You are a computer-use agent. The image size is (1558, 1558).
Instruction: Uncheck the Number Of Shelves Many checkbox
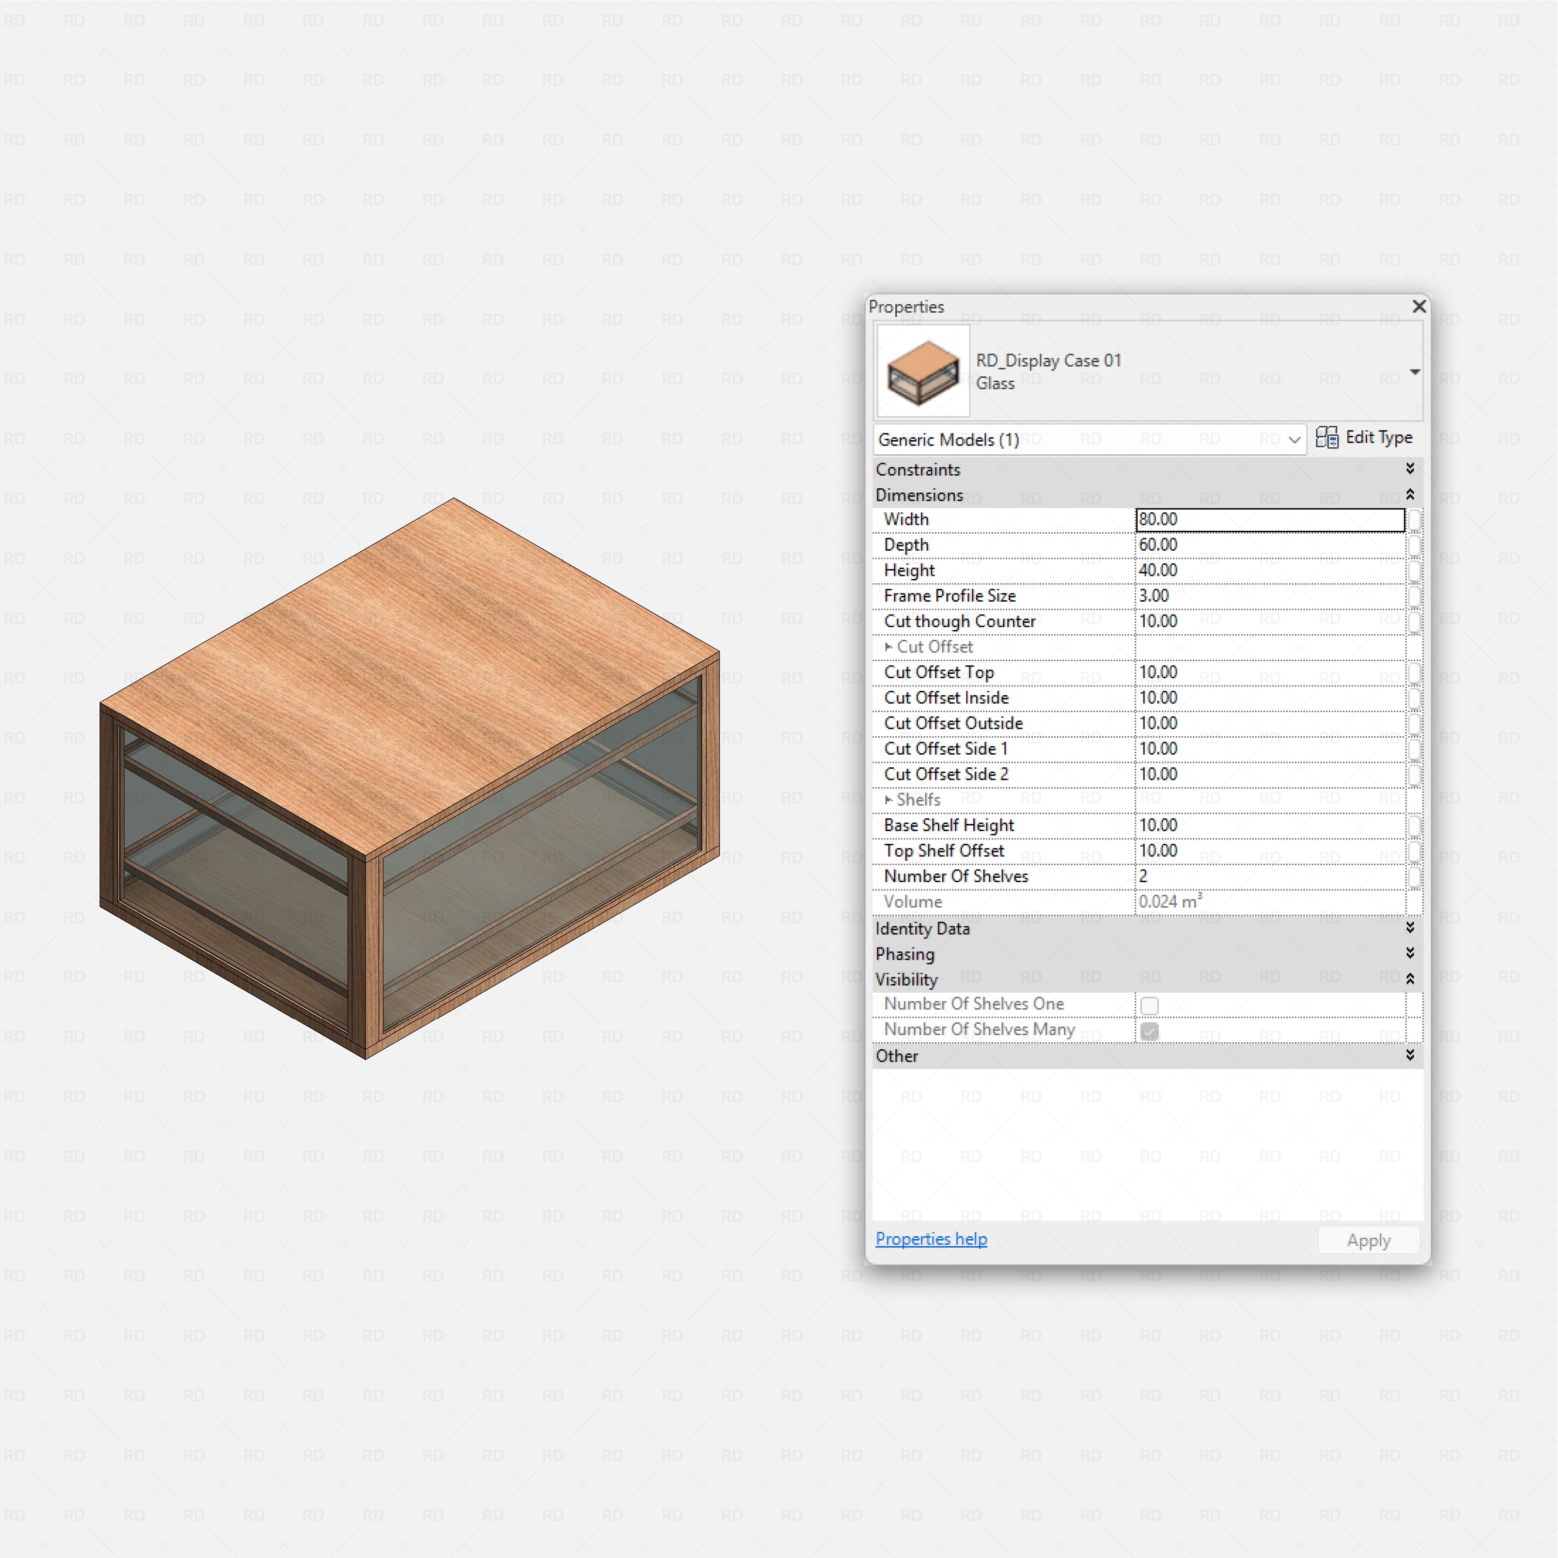tap(1149, 1031)
